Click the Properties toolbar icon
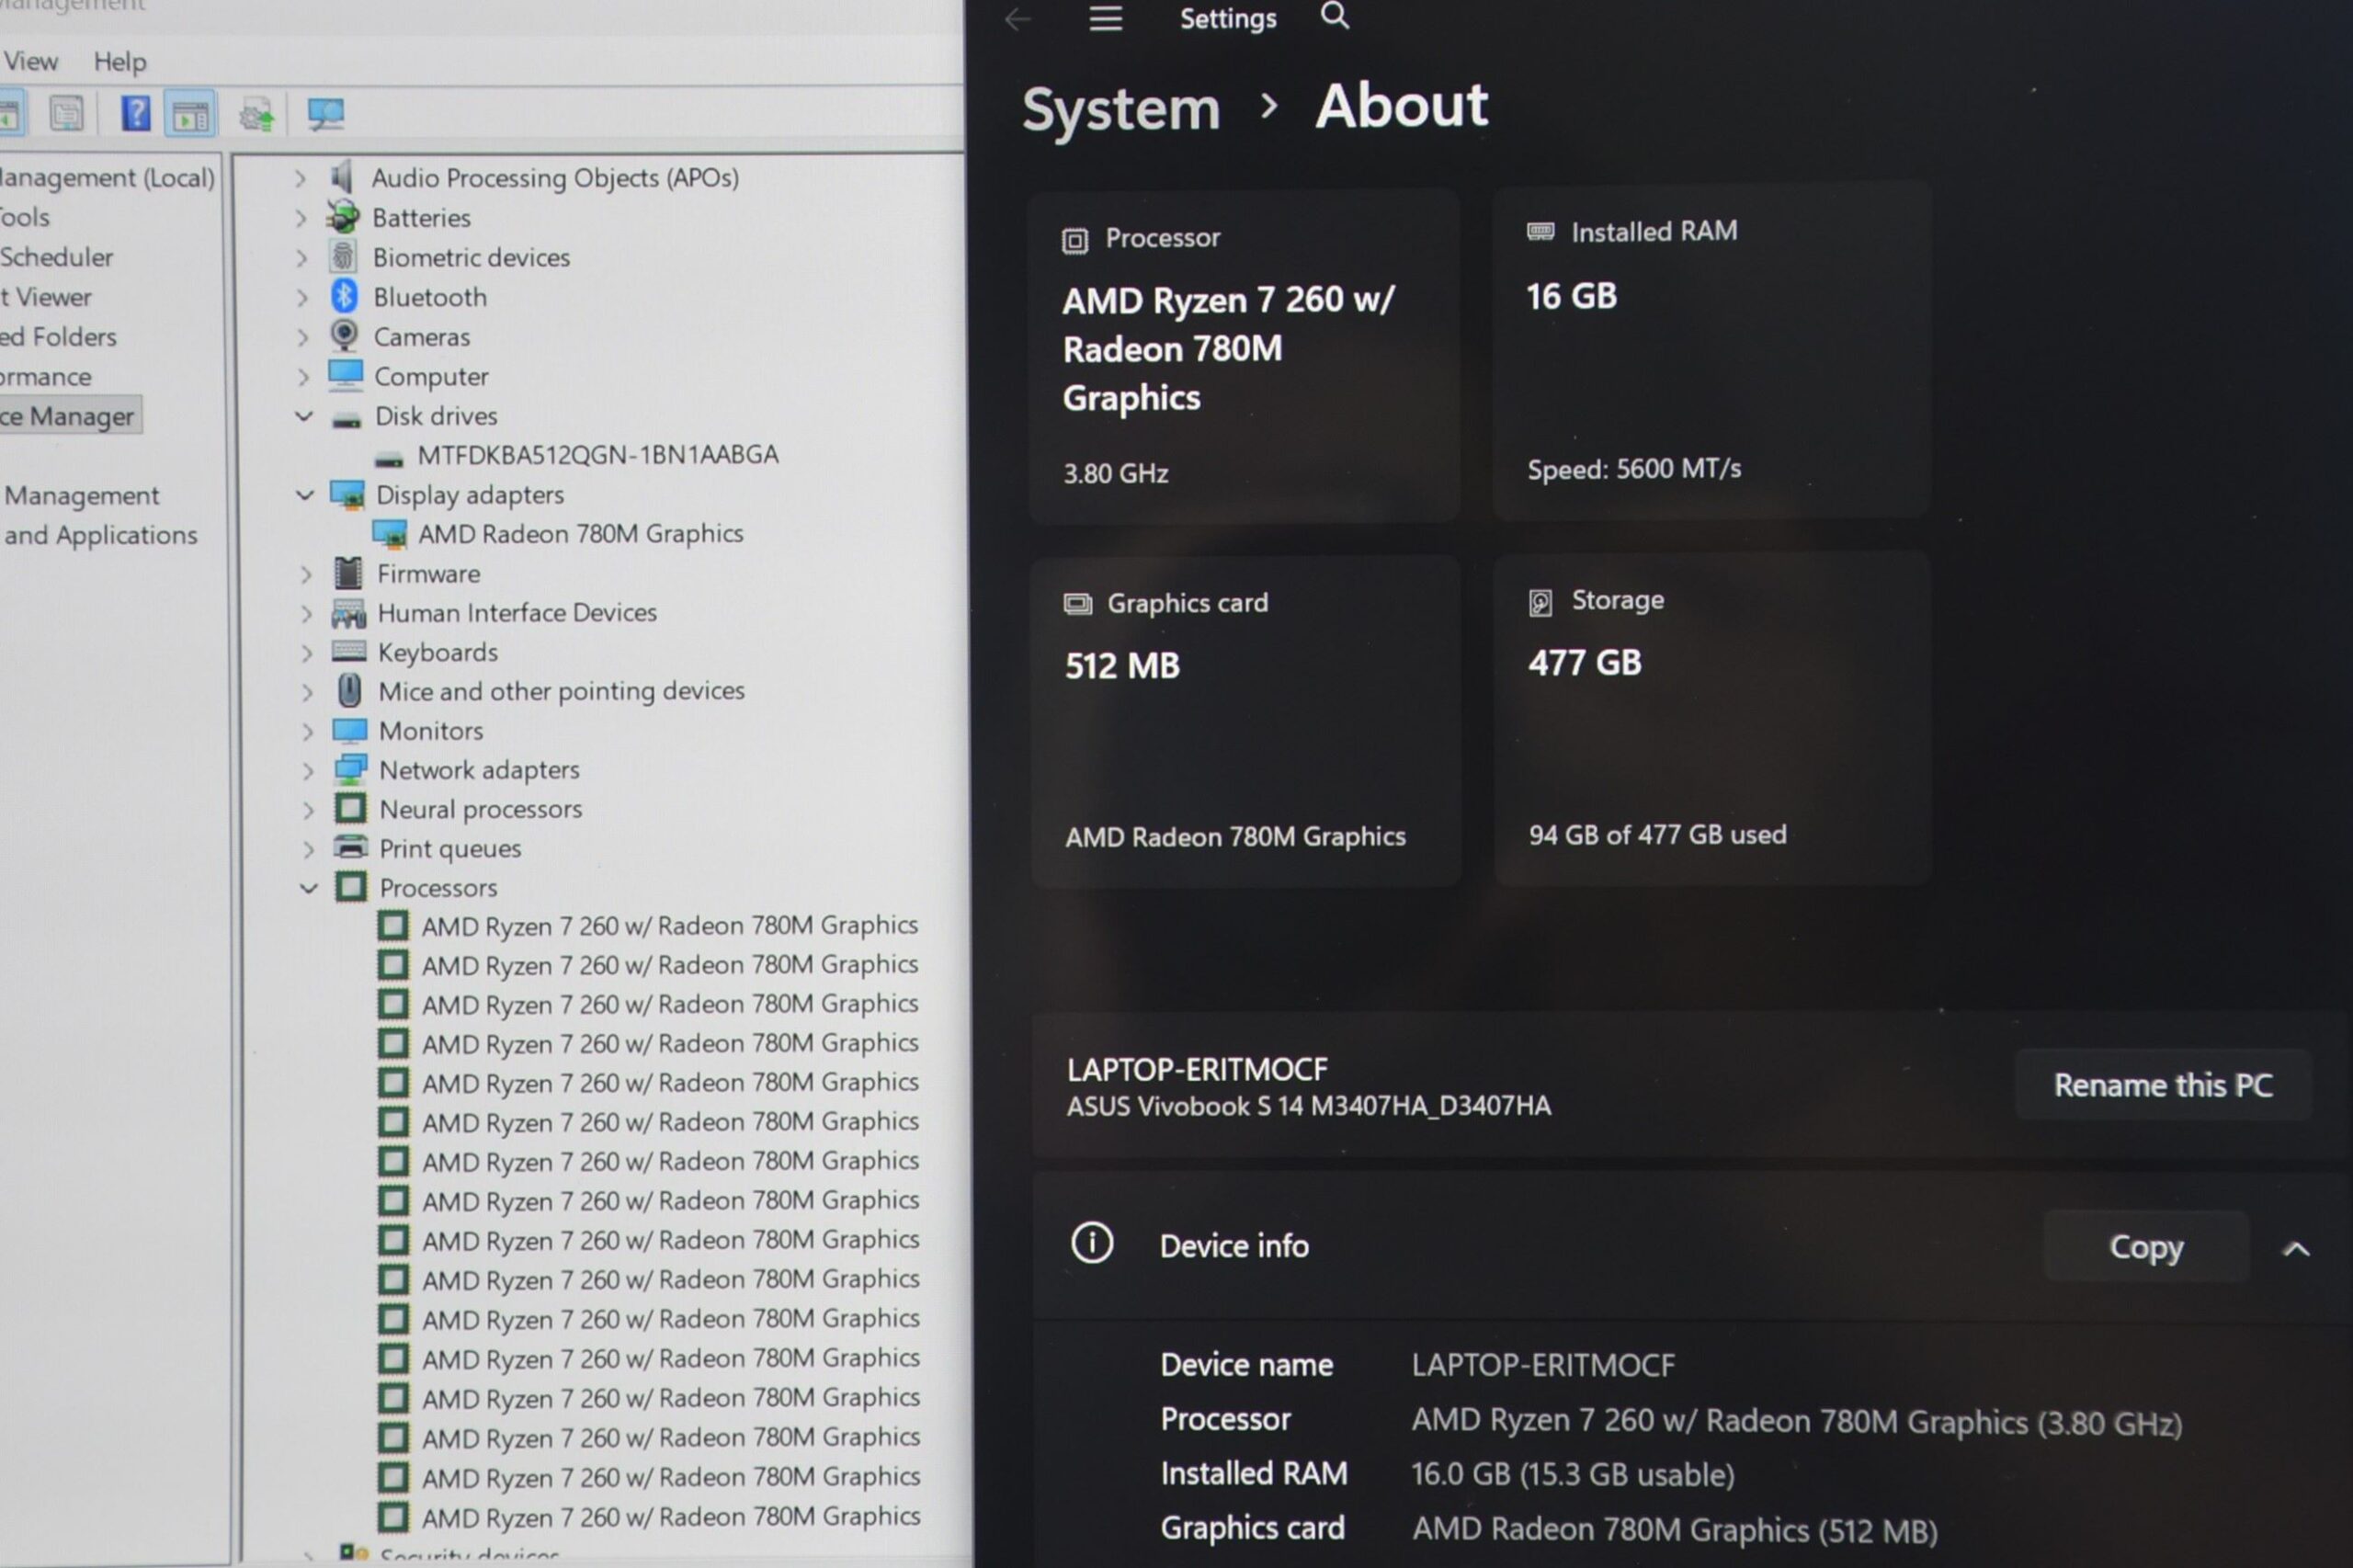The height and width of the screenshot is (1568, 2353). click(66, 114)
